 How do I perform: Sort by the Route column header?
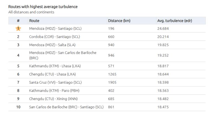34,21
